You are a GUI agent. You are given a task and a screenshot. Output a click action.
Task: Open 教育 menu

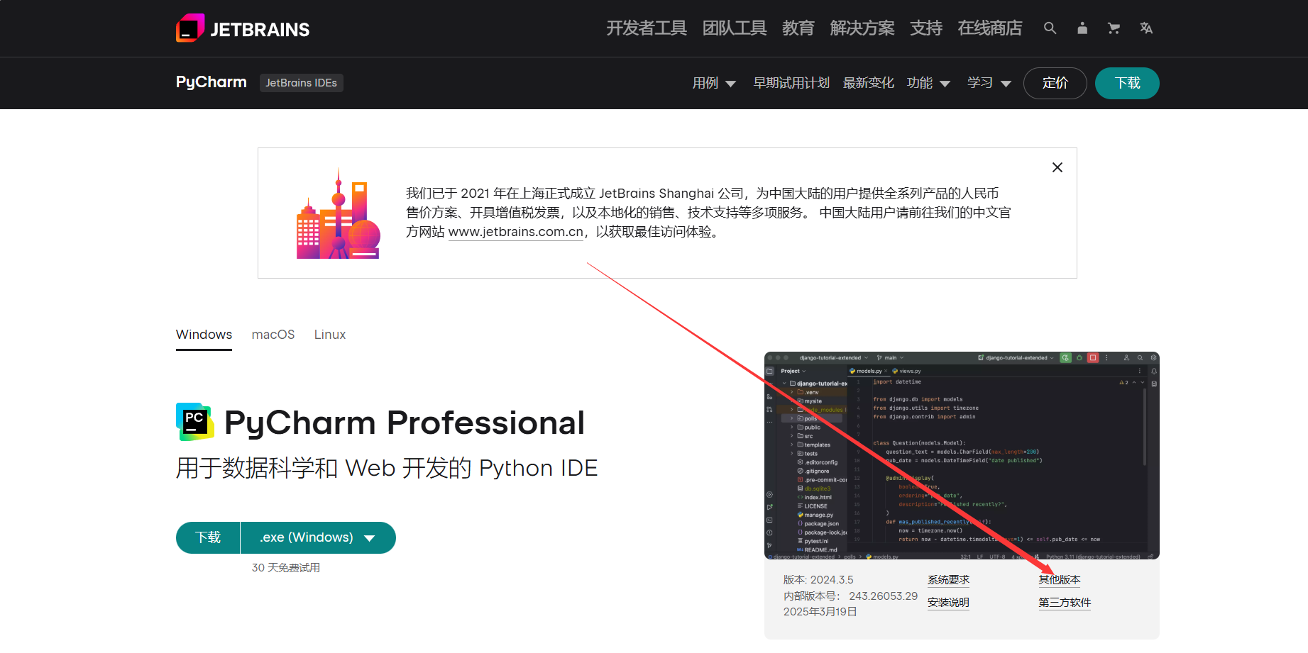(798, 28)
